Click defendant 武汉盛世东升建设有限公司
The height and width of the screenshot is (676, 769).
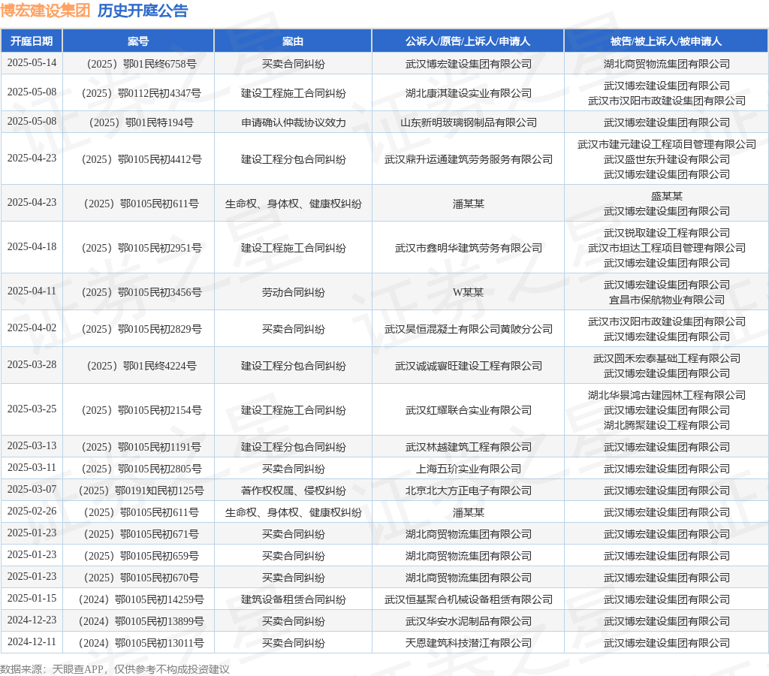(667, 159)
